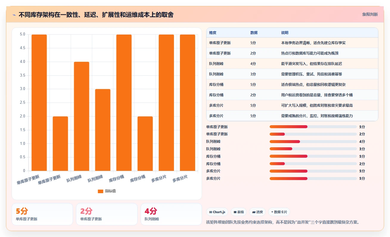Select the row 需要成熟的分片、监控、对账和故障演练能力
Screen dimensions: 390x237
(x=292, y=116)
